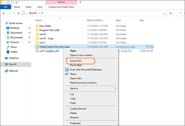
Task: Click the Properties quick access toolbar icon
Action: [8, 2]
